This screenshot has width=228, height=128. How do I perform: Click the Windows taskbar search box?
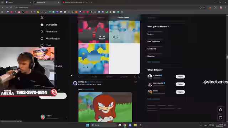[x=104, y=125]
